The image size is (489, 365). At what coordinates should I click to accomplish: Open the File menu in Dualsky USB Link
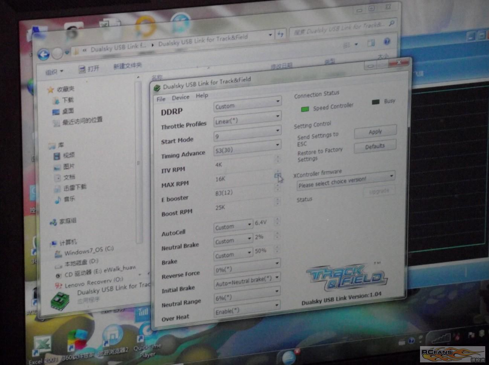(x=161, y=99)
